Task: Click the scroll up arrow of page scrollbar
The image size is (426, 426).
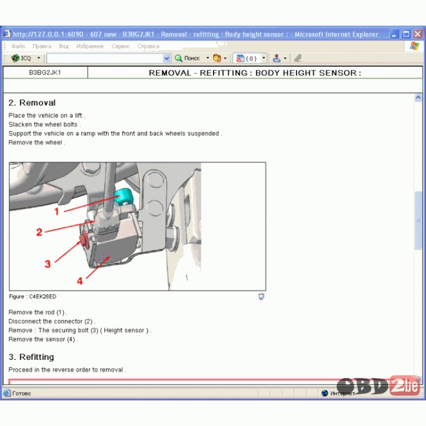Action: (x=418, y=97)
